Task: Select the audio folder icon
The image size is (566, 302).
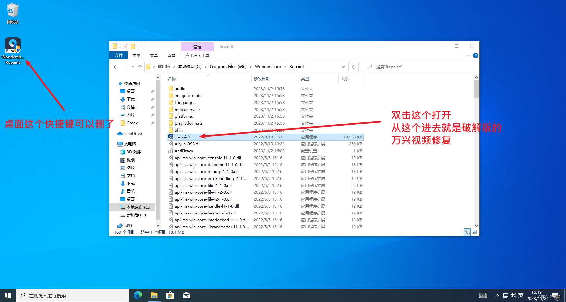Action: [171, 88]
